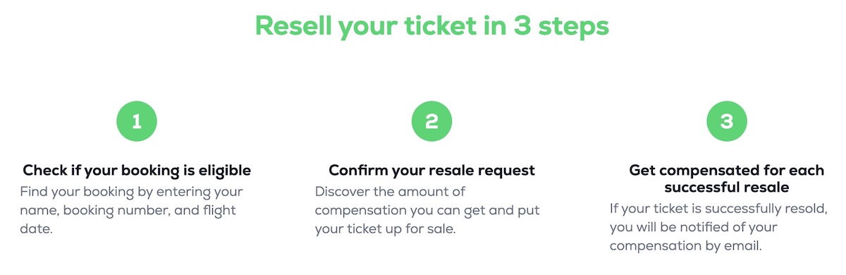The width and height of the screenshot is (846, 275).
Task: Click 'Get compensated for each' heading line
Action: pos(727,171)
